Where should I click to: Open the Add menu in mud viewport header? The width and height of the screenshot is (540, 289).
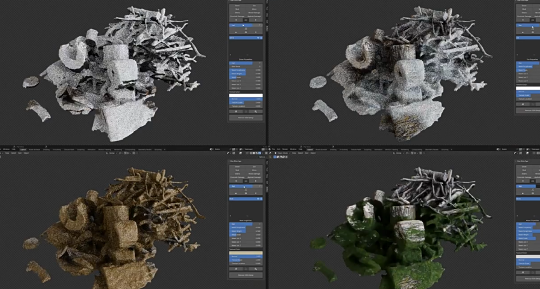click(20, 153)
